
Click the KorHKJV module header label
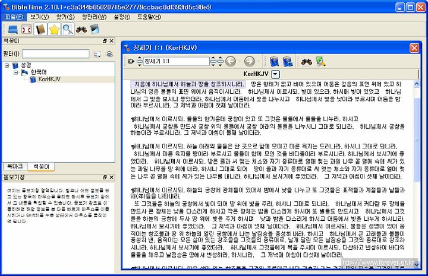click(x=256, y=74)
